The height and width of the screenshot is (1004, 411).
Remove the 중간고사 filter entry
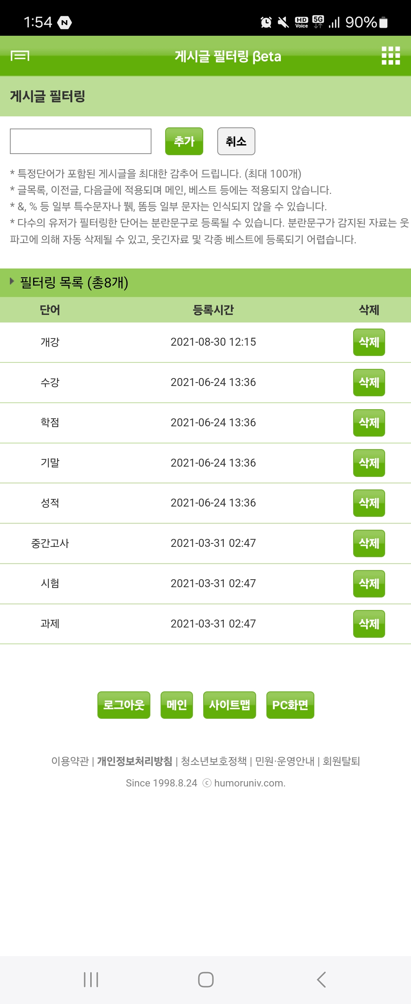[x=368, y=543]
